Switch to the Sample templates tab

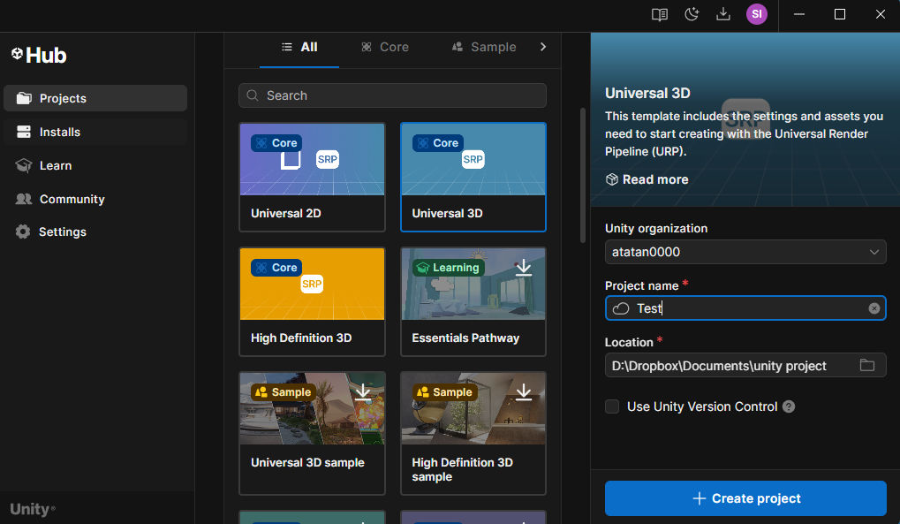[484, 47]
